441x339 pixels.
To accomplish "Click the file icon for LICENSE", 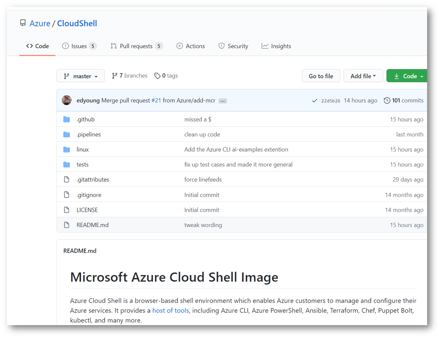I will click(67, 210).
